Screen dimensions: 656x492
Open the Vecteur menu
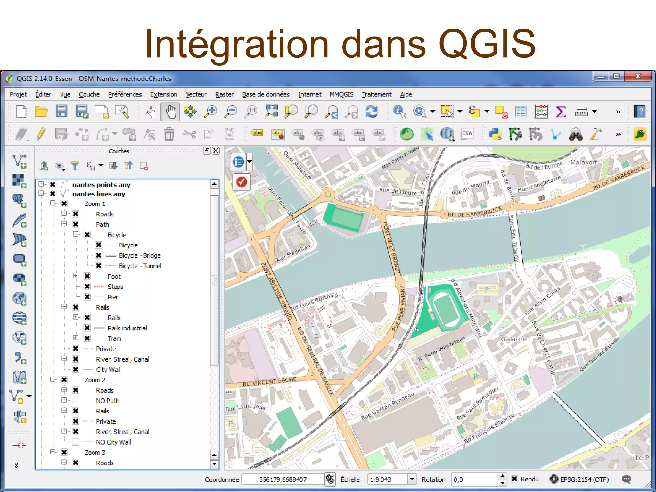tap(196, 94)
